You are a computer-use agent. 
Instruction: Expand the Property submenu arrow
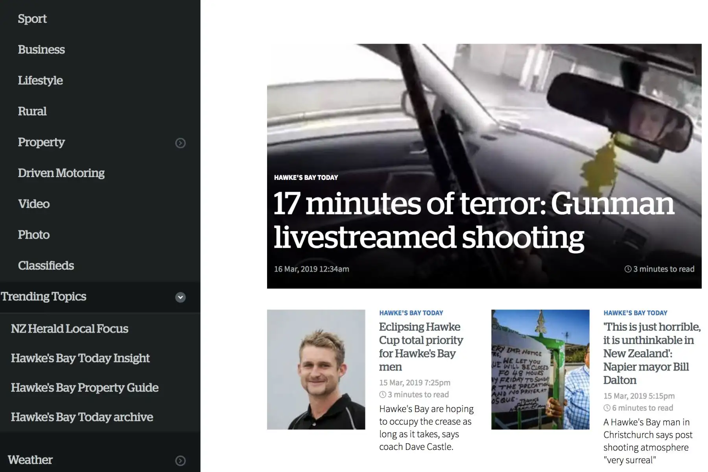180,143
